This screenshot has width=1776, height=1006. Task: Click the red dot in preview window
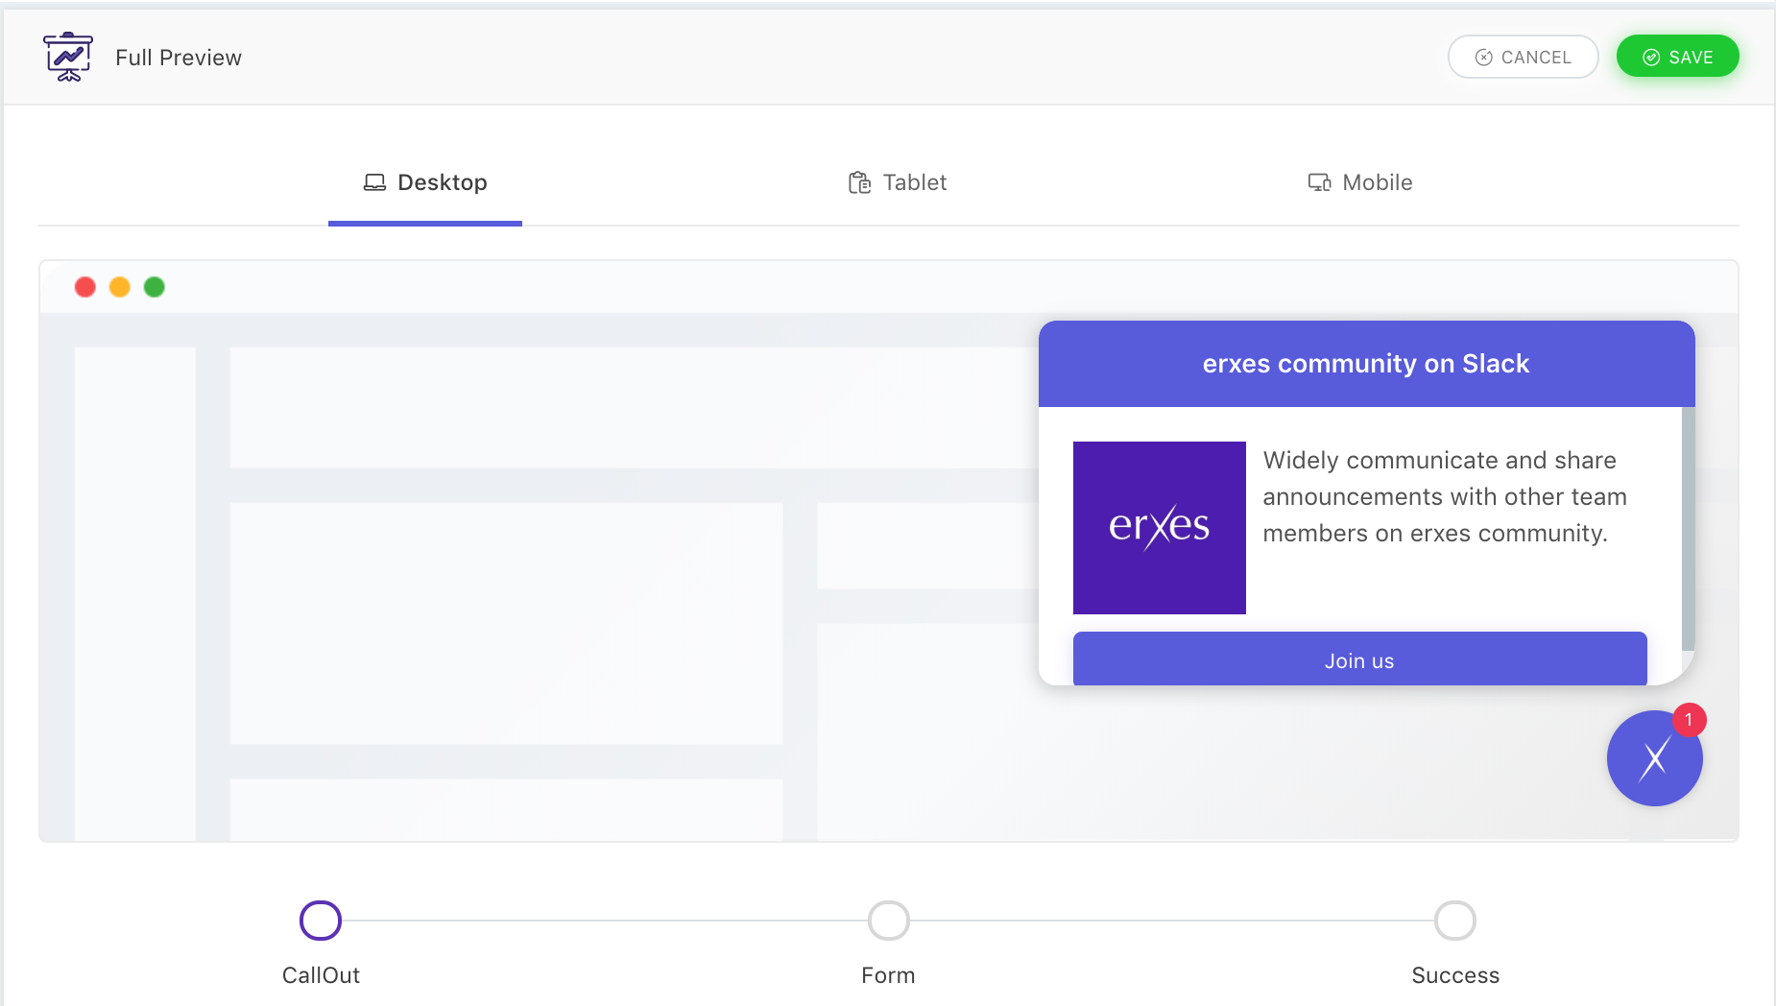tap(85, 287)
